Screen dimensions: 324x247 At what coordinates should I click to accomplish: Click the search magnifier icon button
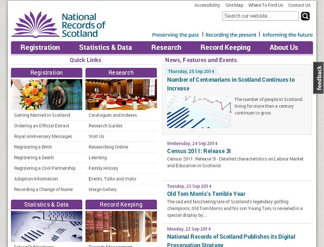(305, 16)
